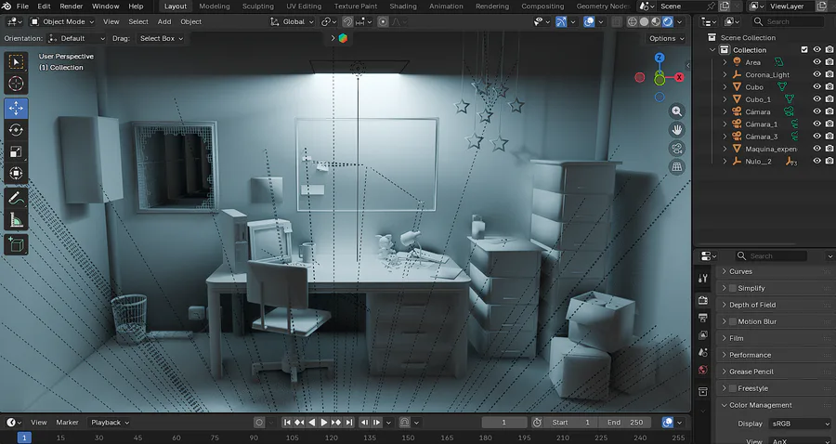Viewport: 836px width, 444px height.
Task: Toggle the camera view icon
Action: click(676, 149)
